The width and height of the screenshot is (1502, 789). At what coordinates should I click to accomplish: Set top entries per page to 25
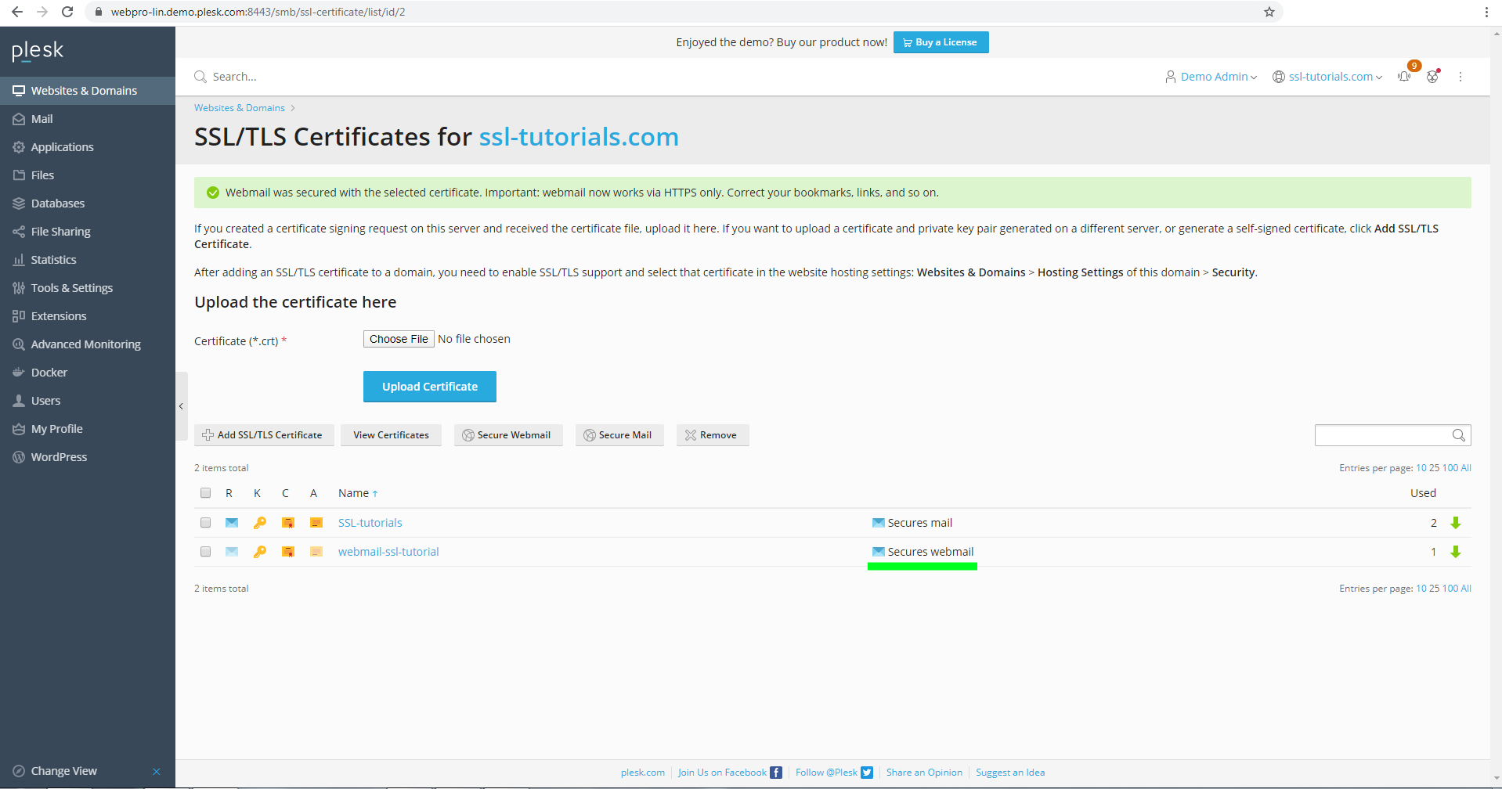click(x=1434, y=468)
